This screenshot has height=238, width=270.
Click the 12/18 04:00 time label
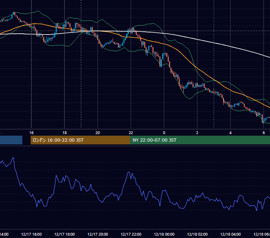(230, 234)
